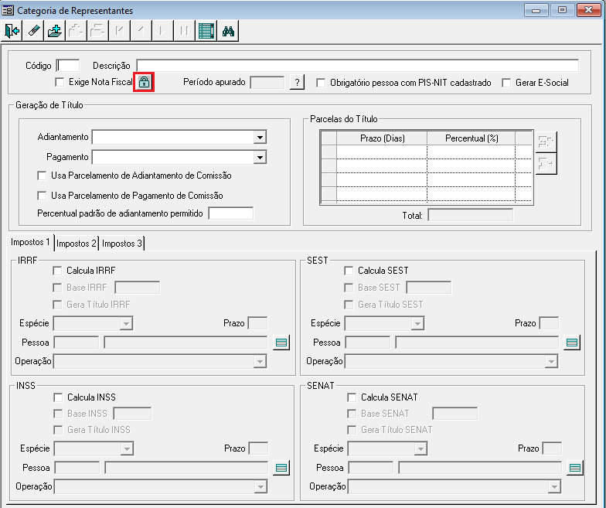Click the grid list view toolbar icon
The height and width of the screenshot is (508, 606).
pos(206,31)
